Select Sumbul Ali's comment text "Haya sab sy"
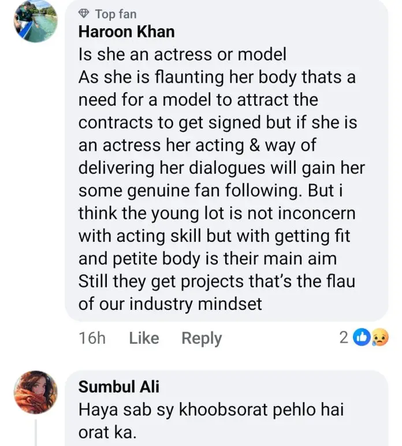Screen dimensions: 402x446 125,410
